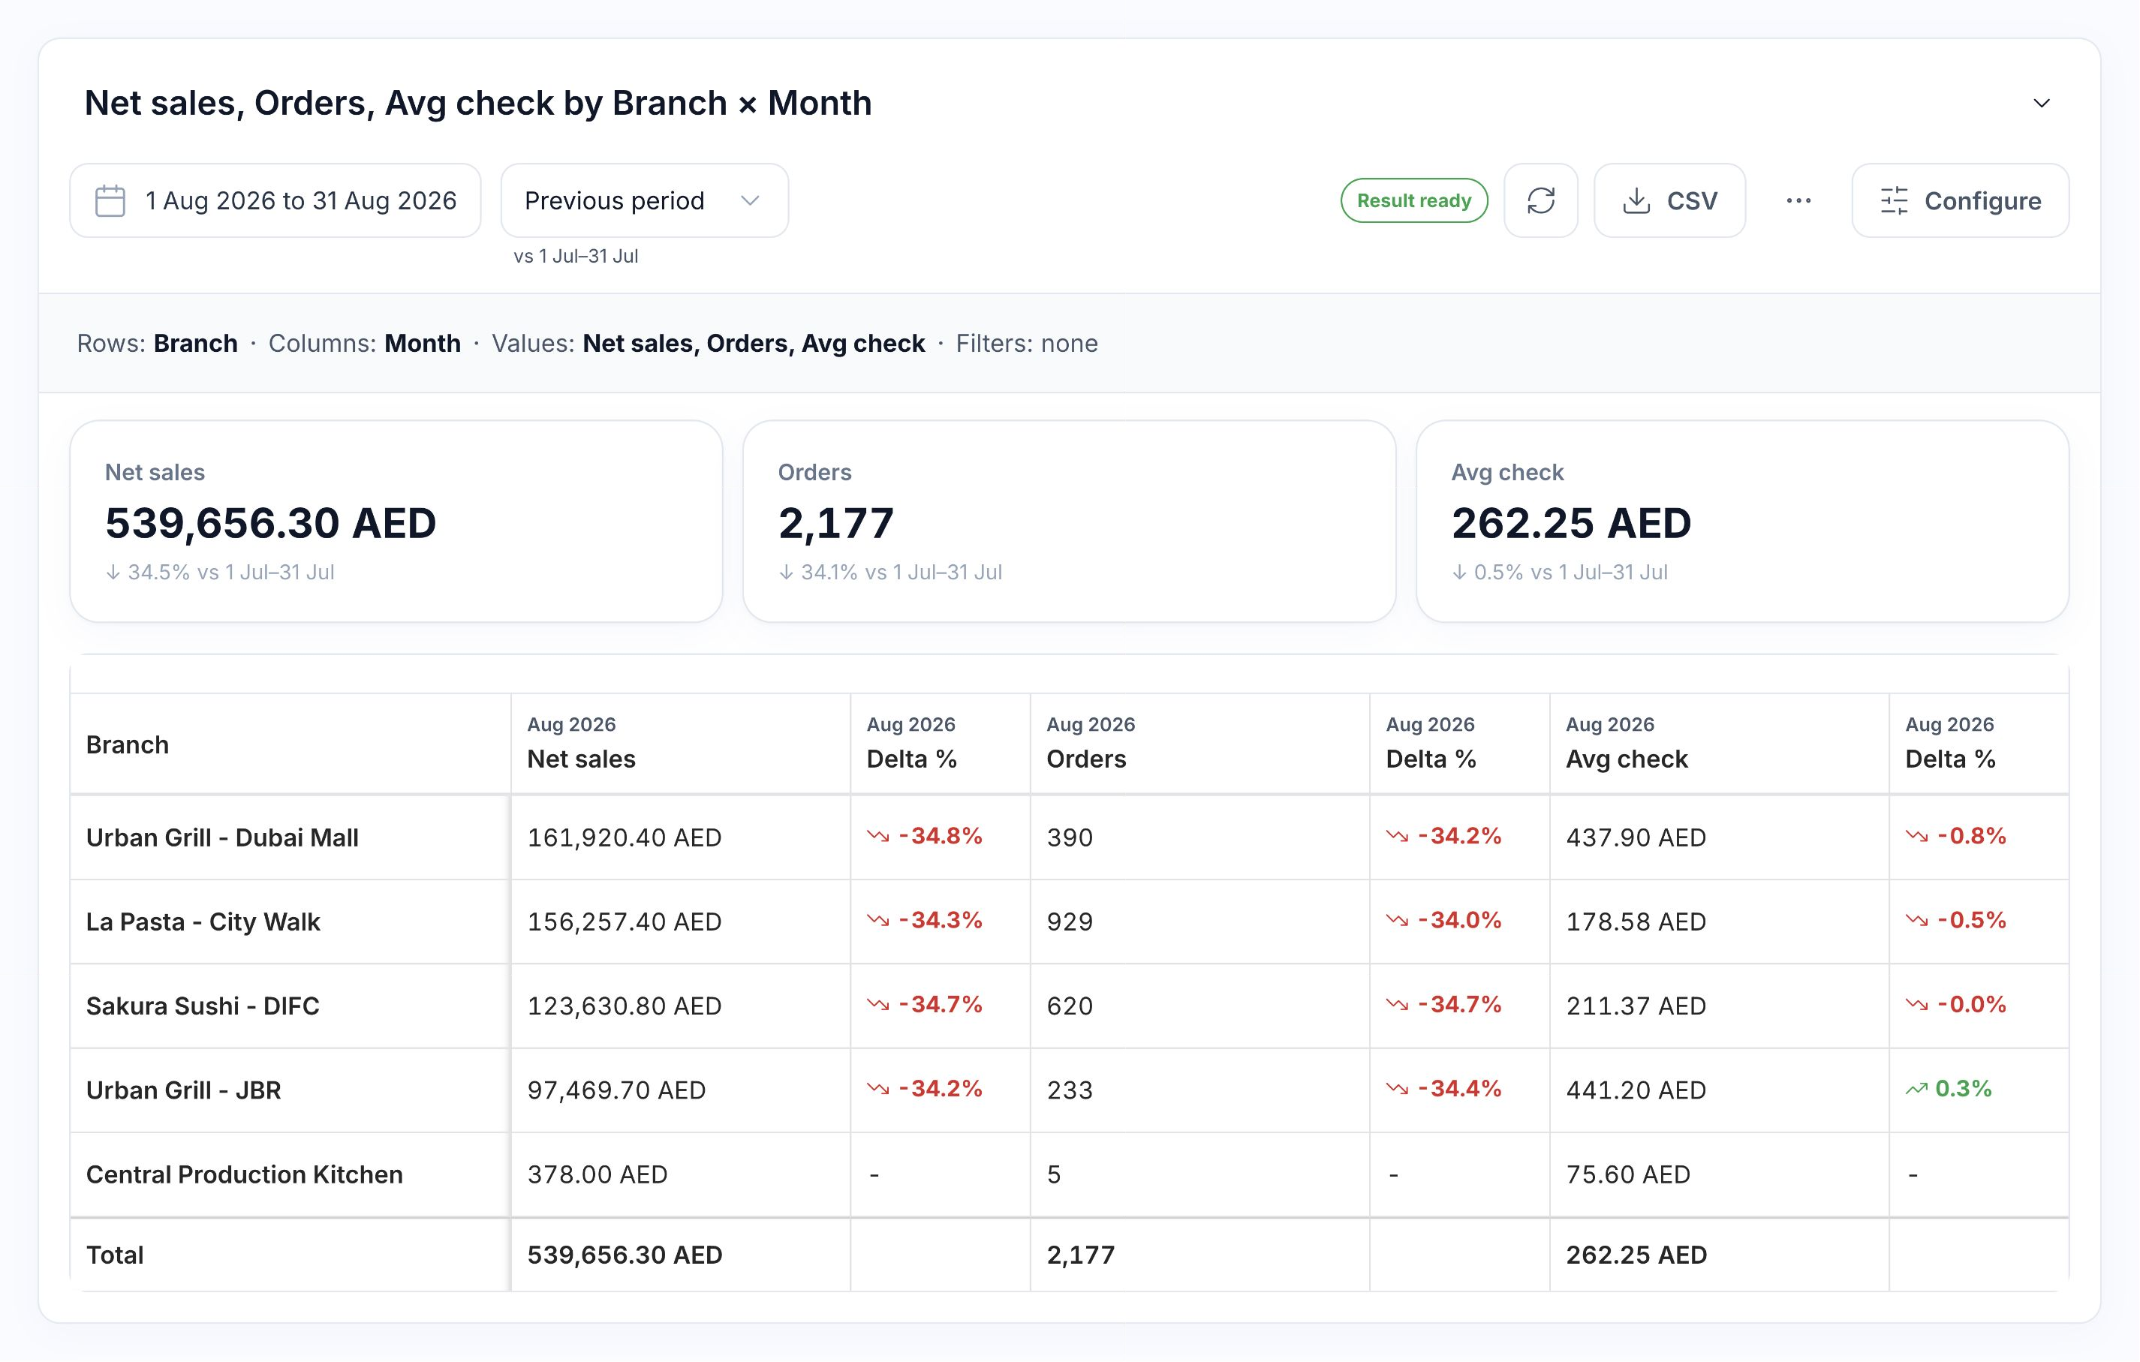The image size is (2140, 1362).
Task: Click the 0.3% avg check delta
Action: point(1949,1088)
